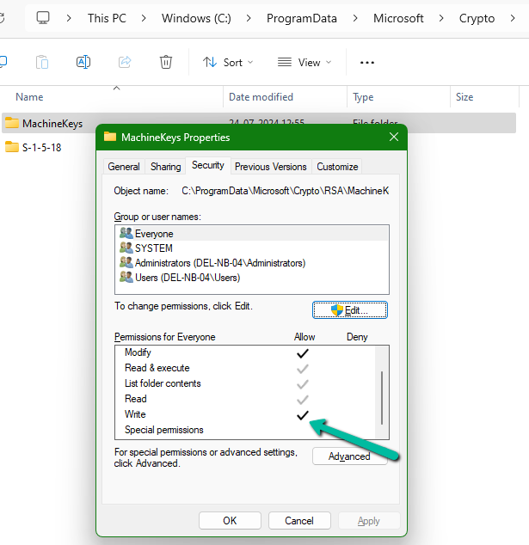The height and width of the screenshot is (545, 529).
Task: Sort by Date modified column header
Action: coord(261,97)
